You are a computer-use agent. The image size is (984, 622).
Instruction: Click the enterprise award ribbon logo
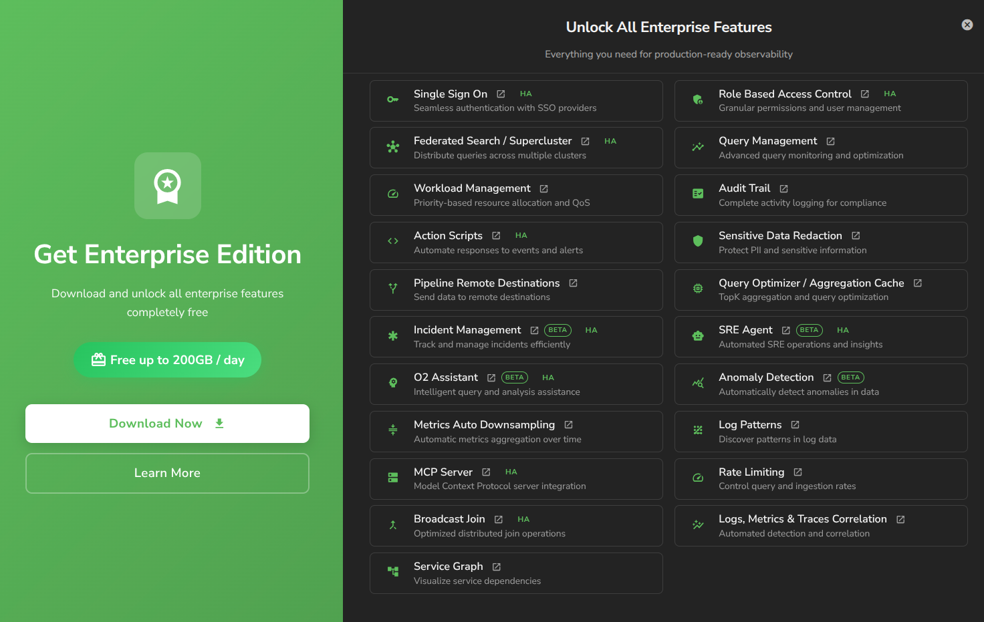(168, 186)
